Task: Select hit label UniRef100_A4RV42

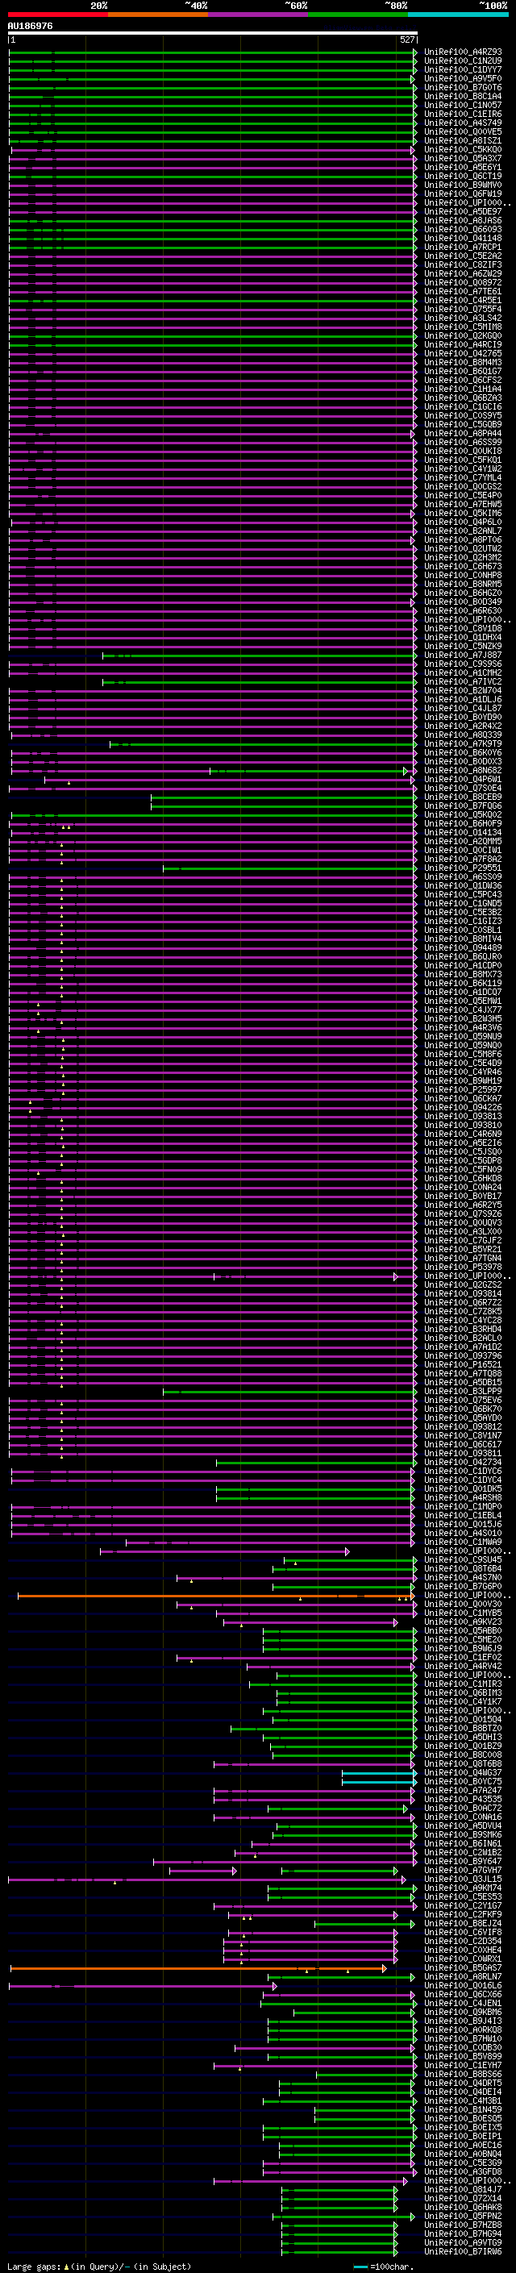Action: [462, 1666]
